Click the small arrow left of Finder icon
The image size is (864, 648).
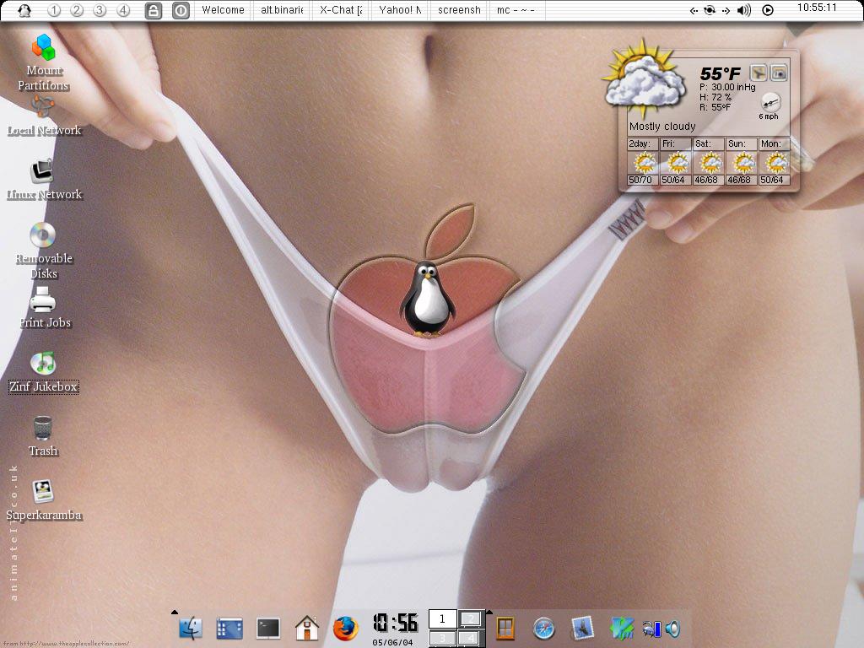coord(175,612)
